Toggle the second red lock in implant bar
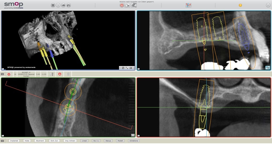Viewport: 272px width, 144px height. pyautogui.click(x=60, y=74)
